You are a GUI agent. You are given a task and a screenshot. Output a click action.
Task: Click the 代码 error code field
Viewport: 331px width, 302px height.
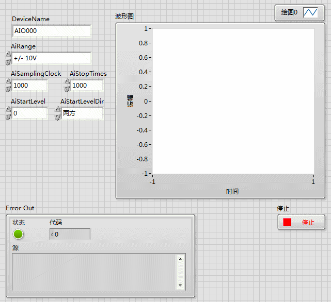(x=72, y=234)
